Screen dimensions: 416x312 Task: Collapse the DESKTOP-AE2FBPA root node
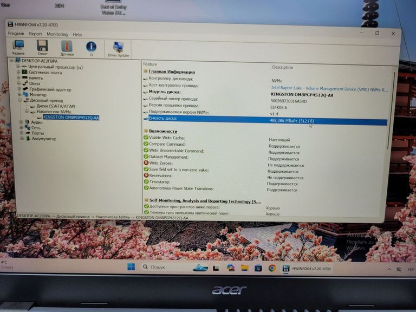point(12,61)
